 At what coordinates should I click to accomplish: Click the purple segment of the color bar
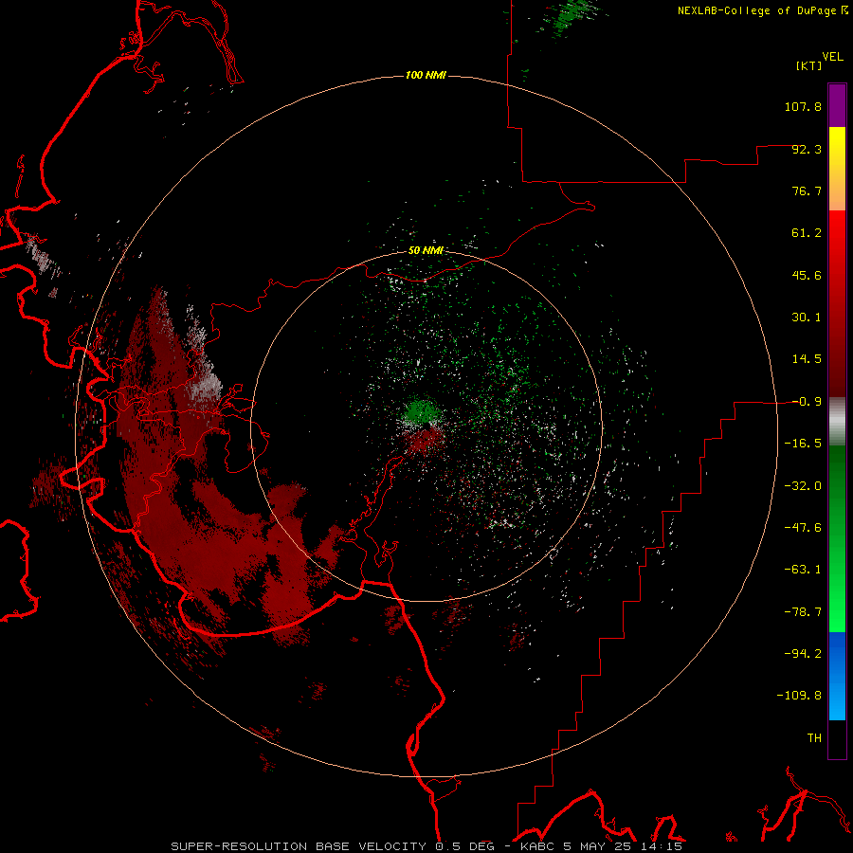click(837, 105)
